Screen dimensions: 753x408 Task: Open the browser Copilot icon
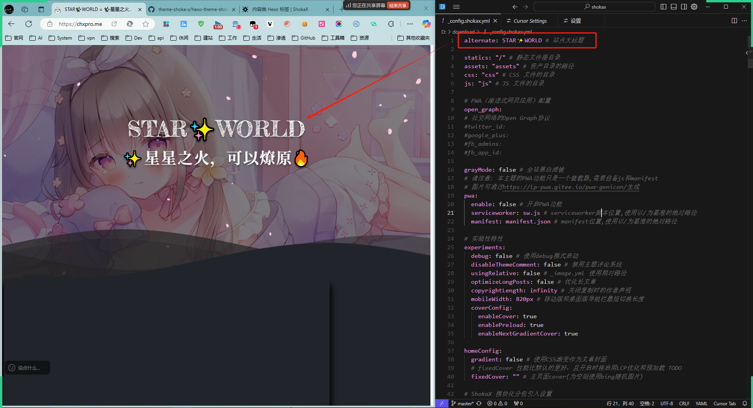tap(426, 24)
